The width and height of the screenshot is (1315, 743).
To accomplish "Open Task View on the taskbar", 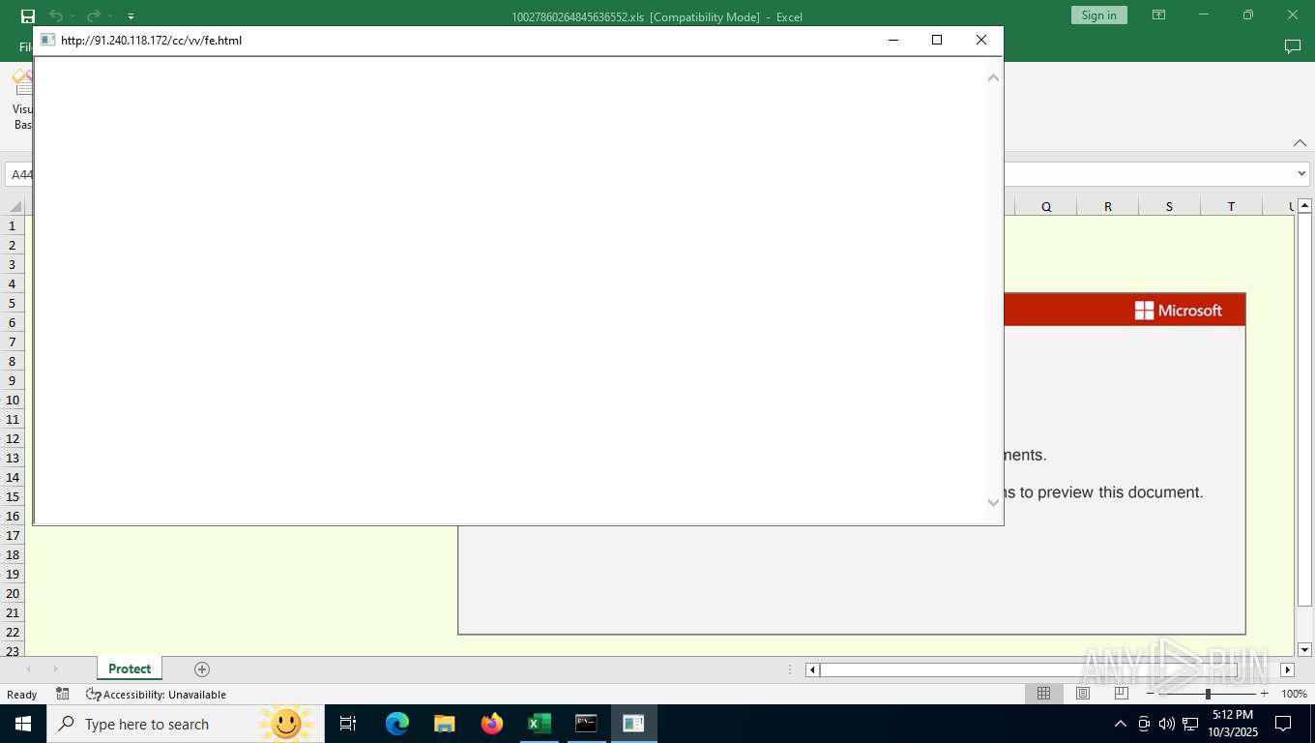I will point(348,724).
